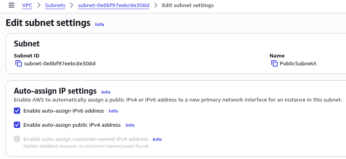The width and height of the screenshot is (346, 159).
Task: Navigate to the Subnets breadcrumb link
Action: [55, 6]
